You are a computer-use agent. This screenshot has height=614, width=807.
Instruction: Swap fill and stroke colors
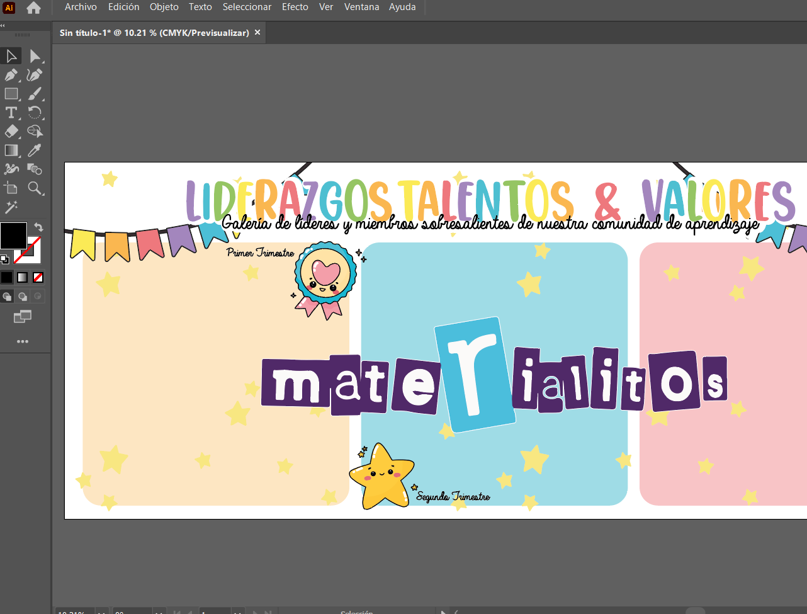[x=38, y=227]
